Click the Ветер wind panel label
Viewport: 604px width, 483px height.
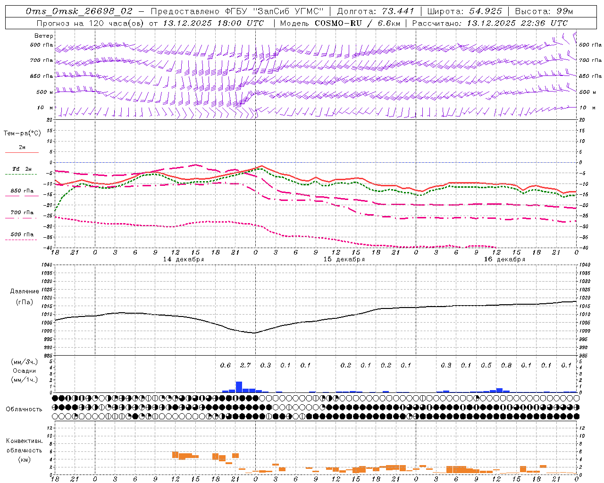click(44, 36)
